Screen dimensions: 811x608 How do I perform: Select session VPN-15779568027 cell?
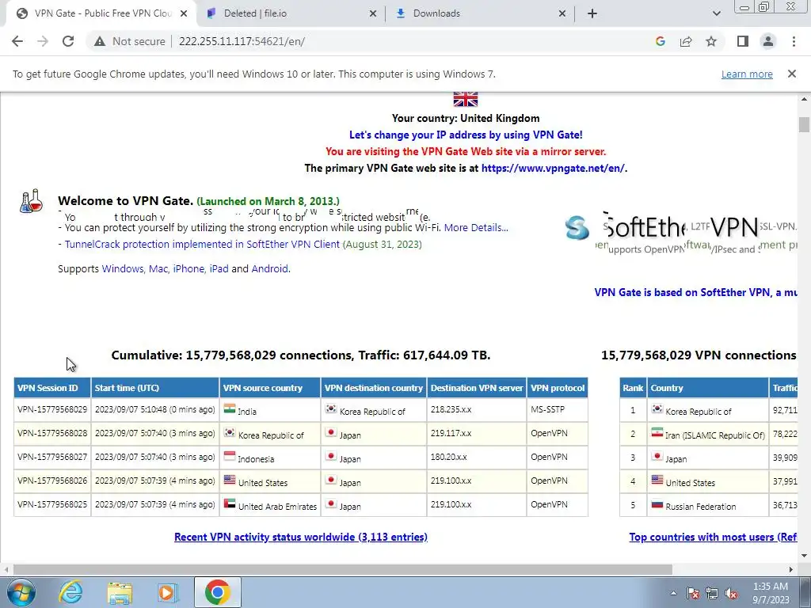tap(52, 457)
